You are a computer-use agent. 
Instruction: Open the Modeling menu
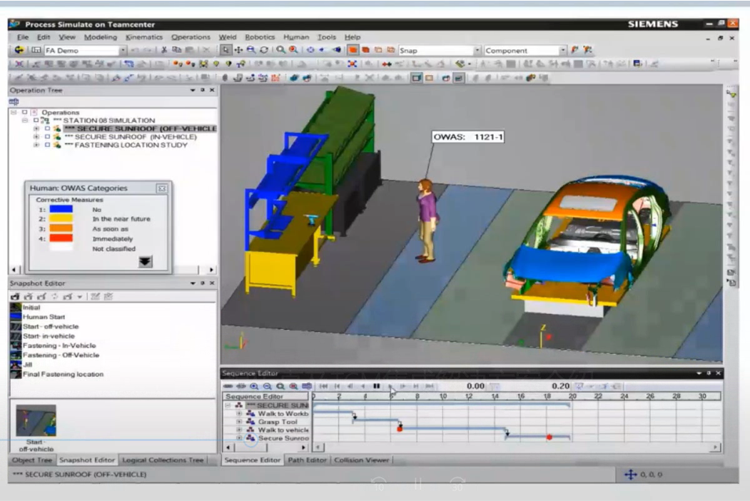[x=101, y=37]
